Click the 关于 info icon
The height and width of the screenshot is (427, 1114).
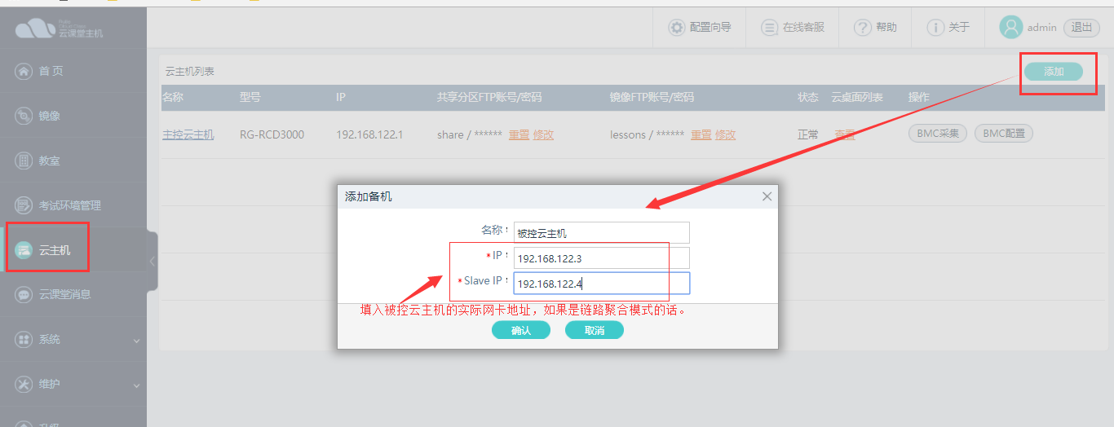click(935, 28)
